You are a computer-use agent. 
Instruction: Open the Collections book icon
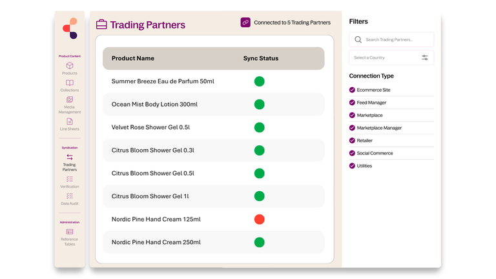pyautogui.click(x=70, y=83)
